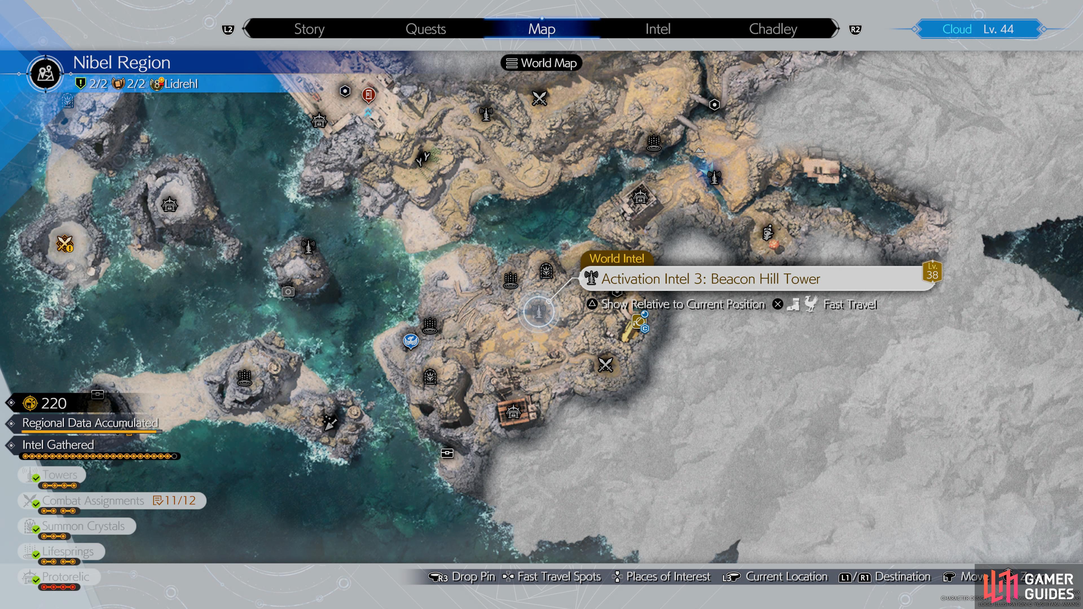Click the L2 shoulder button icon
This screenshot has width=1083, height=609.
228,29
